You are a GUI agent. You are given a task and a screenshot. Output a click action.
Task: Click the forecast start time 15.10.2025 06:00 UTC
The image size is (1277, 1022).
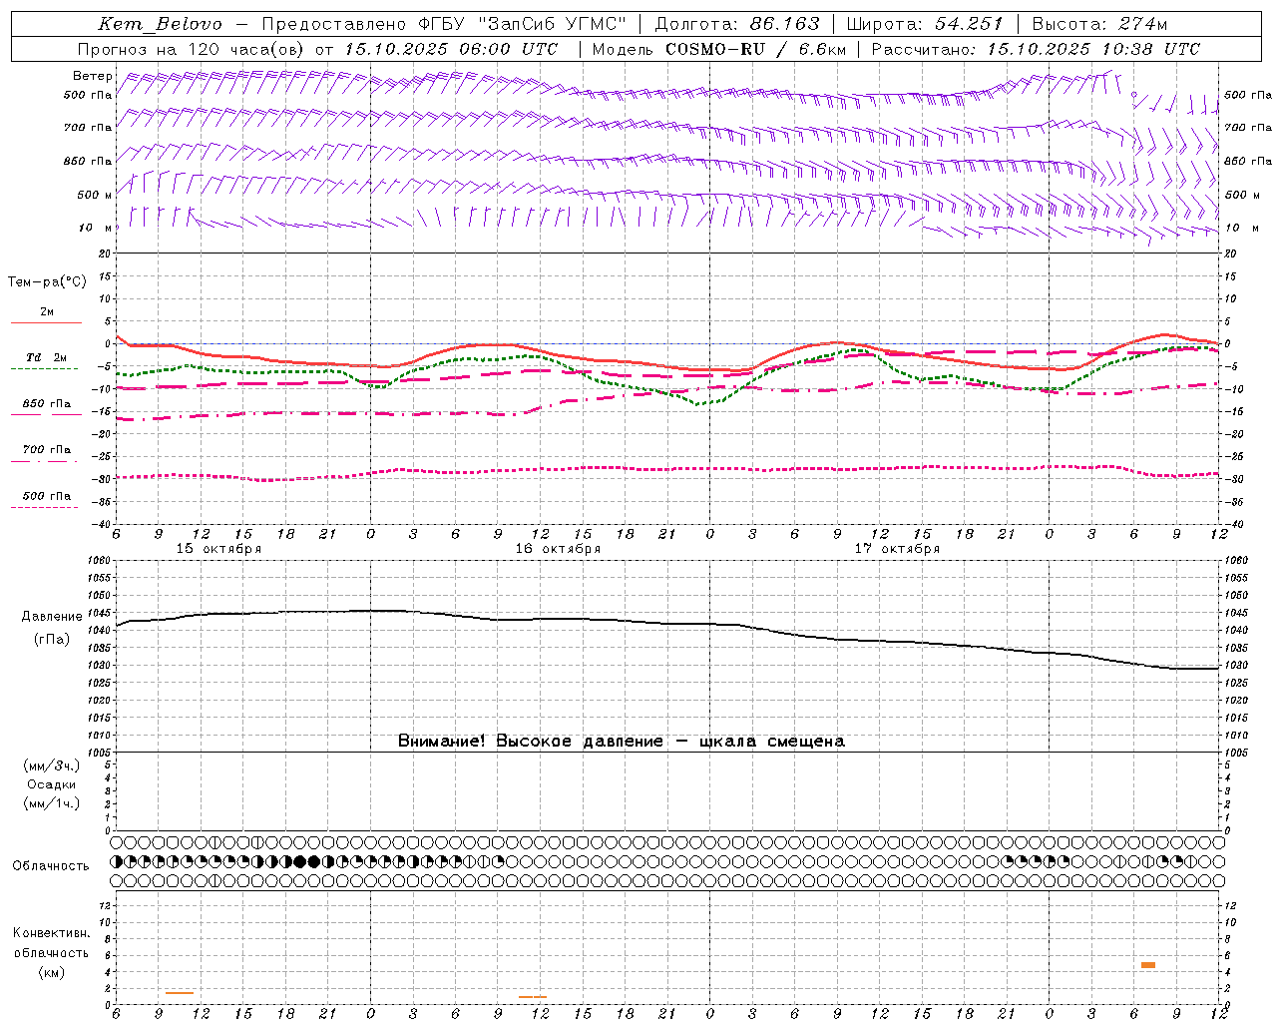(450, 49)
